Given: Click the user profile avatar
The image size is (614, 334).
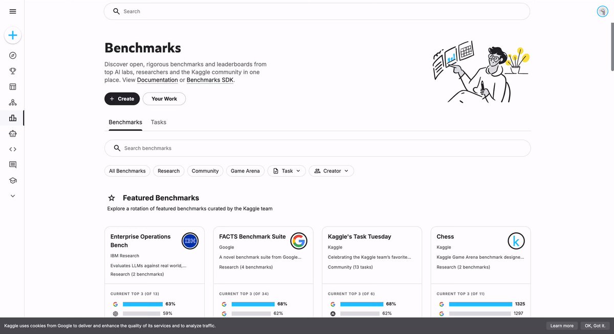Looking at the screenshot, I should coord(602,11).
